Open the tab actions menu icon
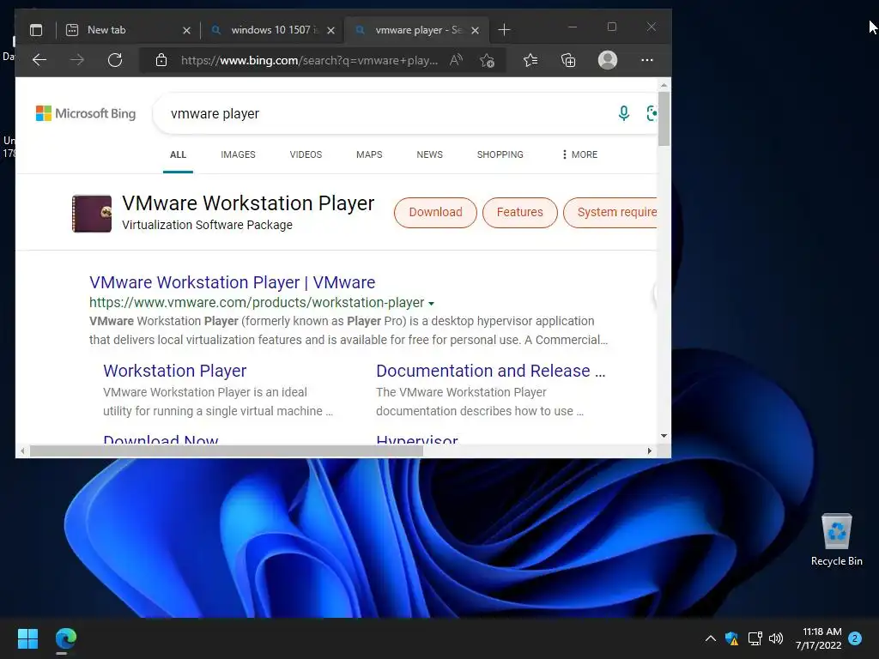Viewport: 879px width, 659px height. 36,30
